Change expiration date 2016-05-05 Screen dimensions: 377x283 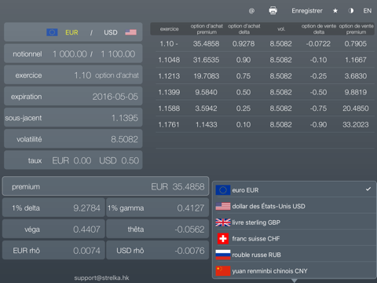(x=115, y=97)
